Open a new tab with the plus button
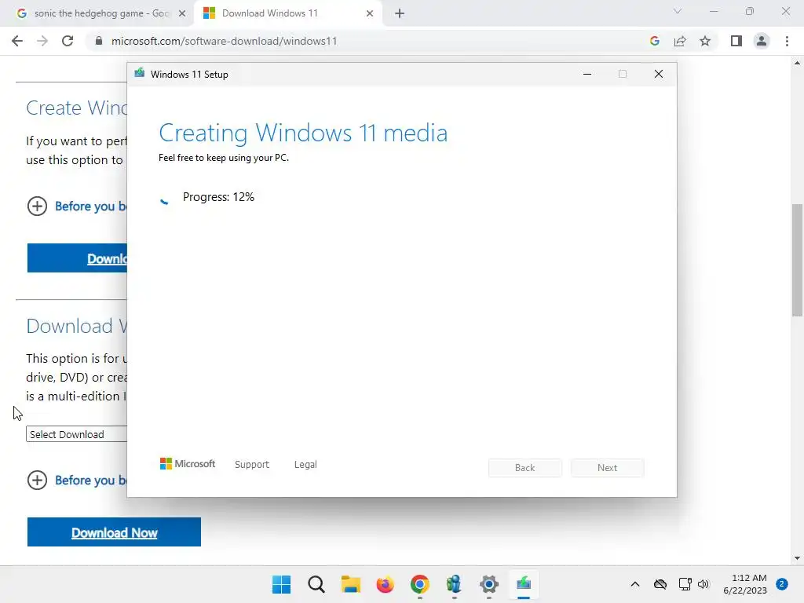804x603 pixels. (x=400, y=13)
